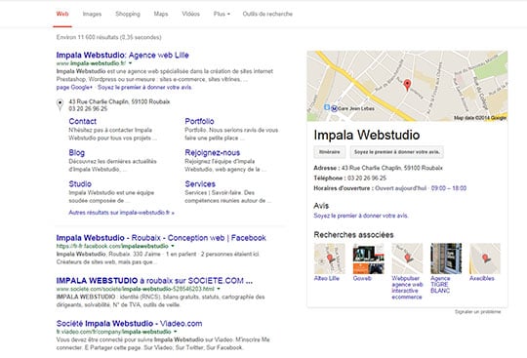
Task: Open the Webpulser map thumbnail
Action: click(407, 259)
